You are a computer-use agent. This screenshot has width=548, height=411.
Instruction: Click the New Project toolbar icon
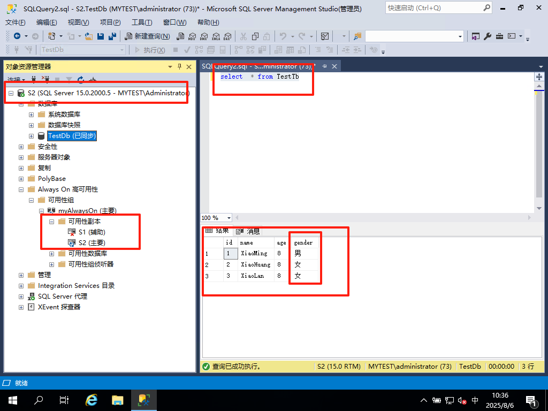(x=52, y=36)
